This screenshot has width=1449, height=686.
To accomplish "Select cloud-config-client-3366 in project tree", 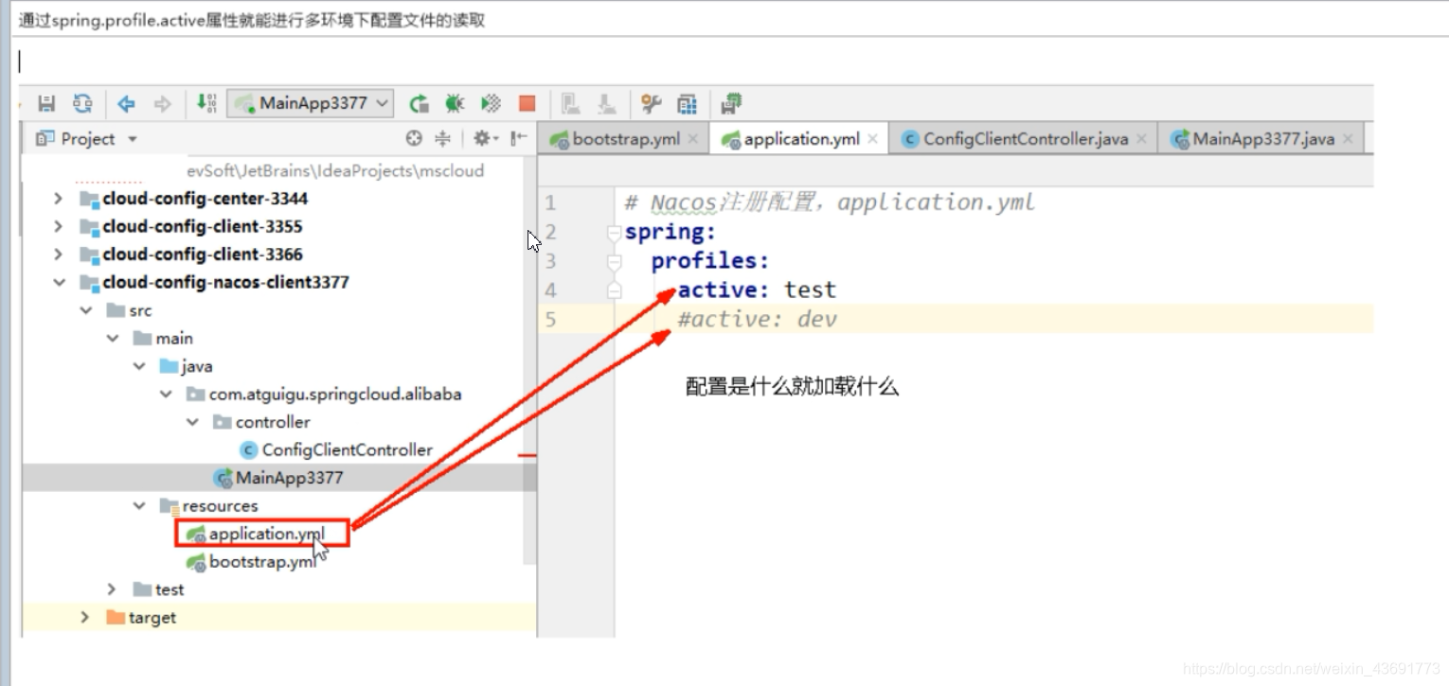I will tap(203, 255).
